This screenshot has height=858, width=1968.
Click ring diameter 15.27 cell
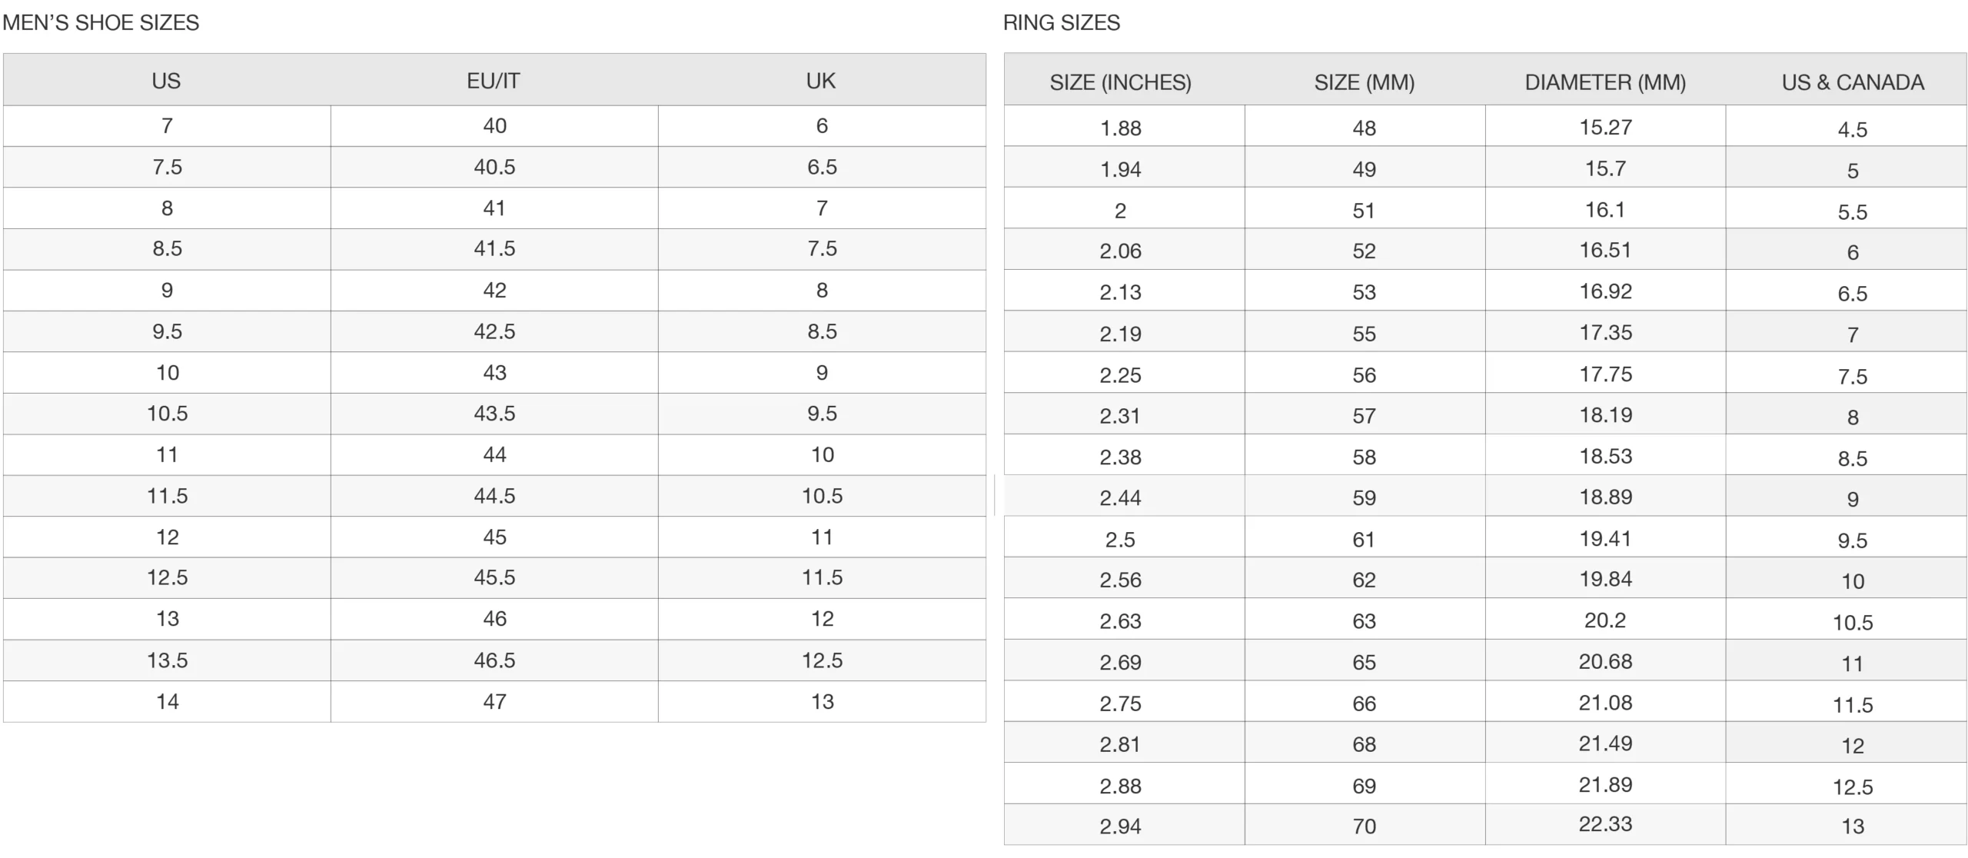tap(1605, 127)
